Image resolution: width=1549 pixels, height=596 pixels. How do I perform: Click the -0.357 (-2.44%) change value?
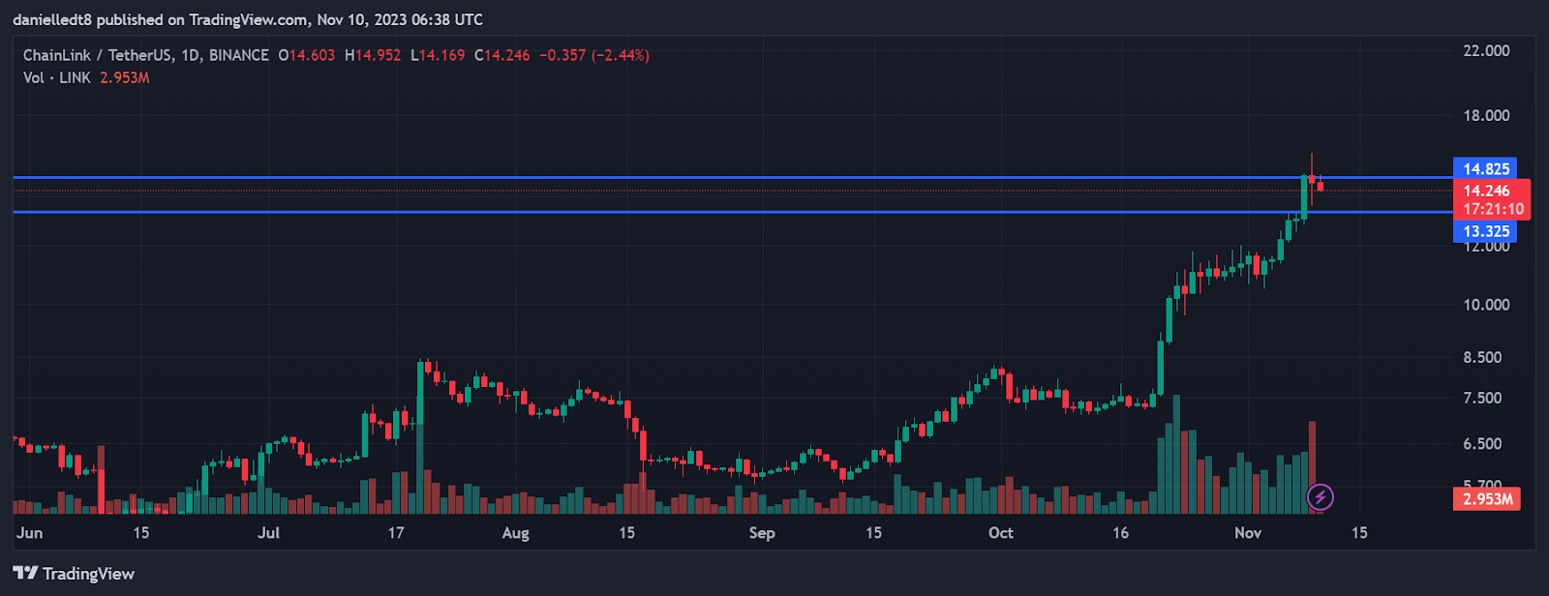[x=593, y=55]
